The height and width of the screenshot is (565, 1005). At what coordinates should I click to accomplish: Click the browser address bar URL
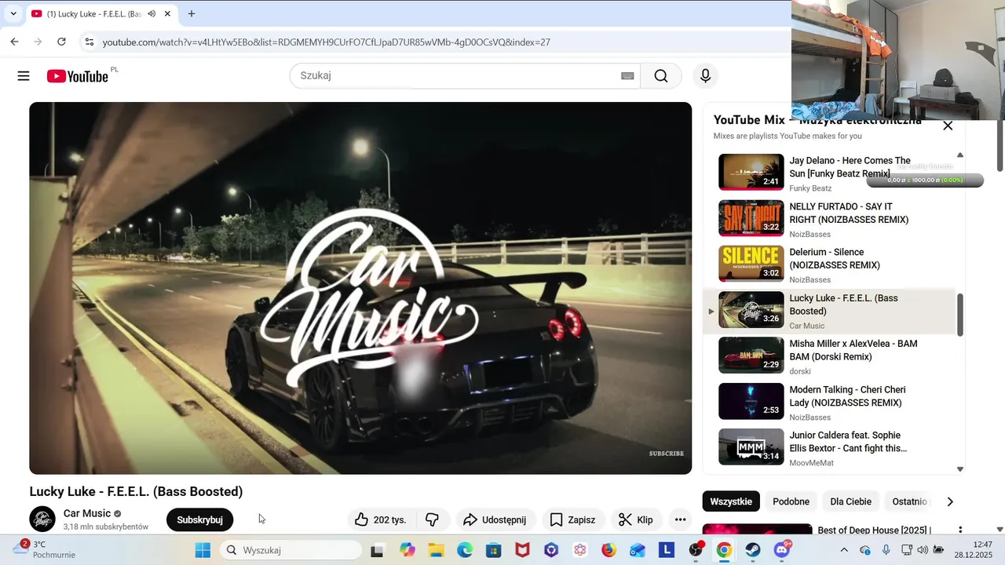pos(326,42)
